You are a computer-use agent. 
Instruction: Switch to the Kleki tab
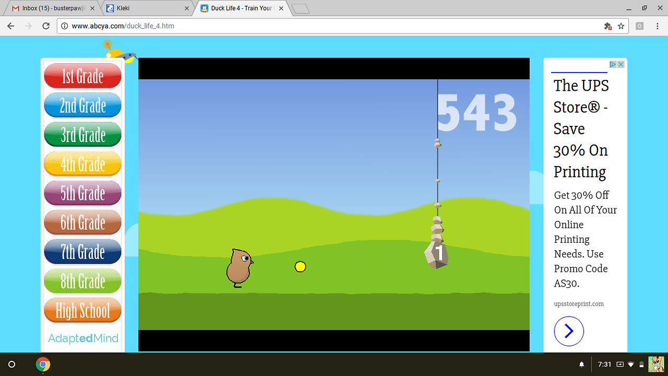(146, 8)
